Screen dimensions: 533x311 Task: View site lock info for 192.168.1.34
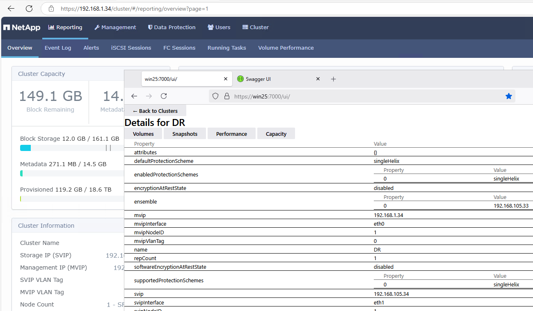tap(51, 8)
